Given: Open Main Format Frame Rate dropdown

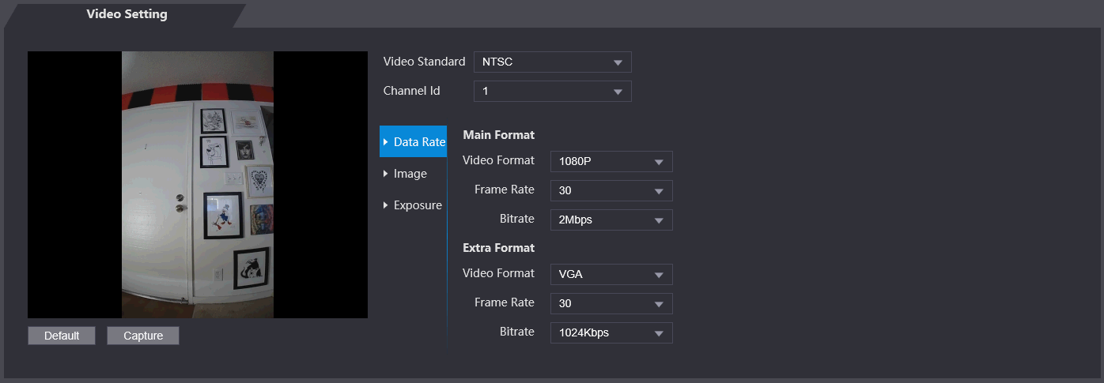Looking at the screenshot, I should pyautogui.click(x=611, y=190).
